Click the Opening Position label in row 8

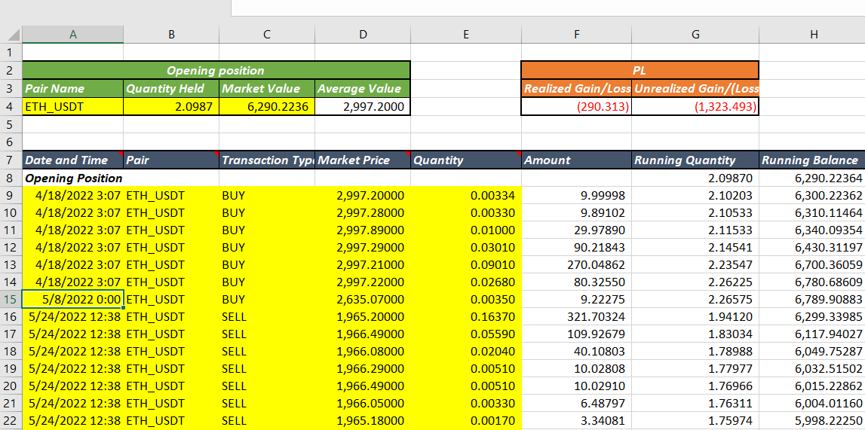point(74,178)
